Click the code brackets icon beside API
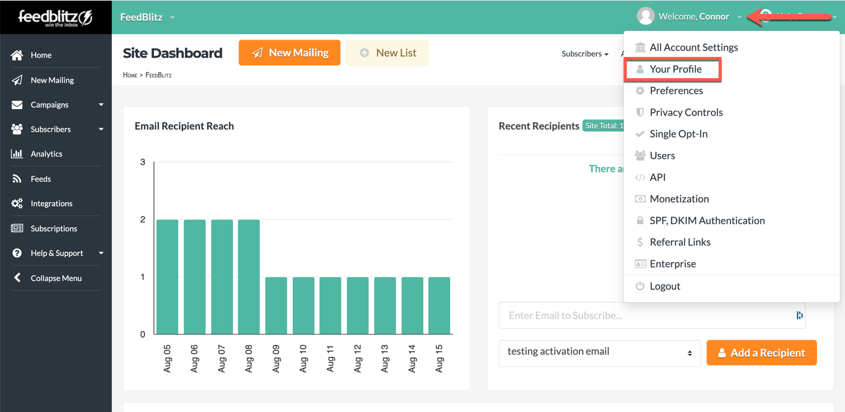845x412 pixels. click(x=640, y=178)
